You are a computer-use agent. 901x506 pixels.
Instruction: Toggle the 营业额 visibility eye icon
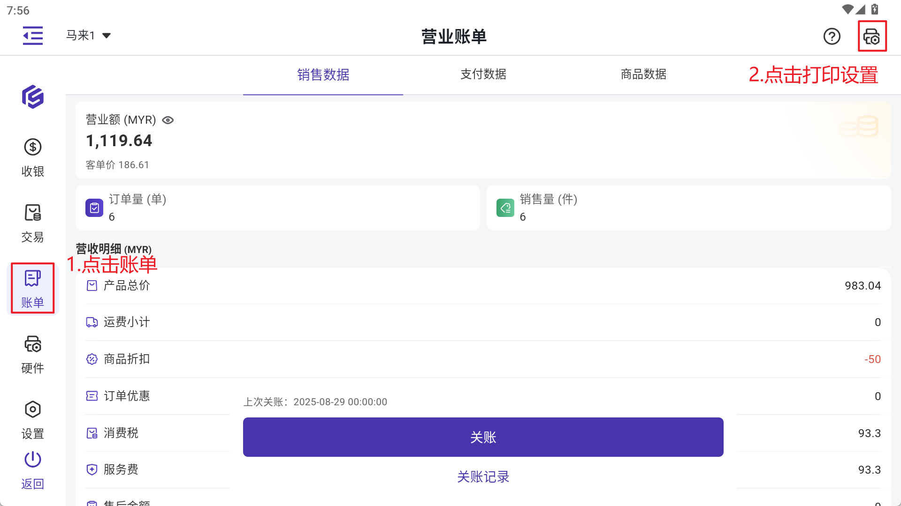tap(168, 120)
